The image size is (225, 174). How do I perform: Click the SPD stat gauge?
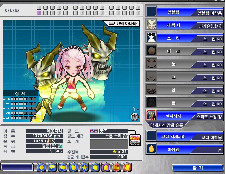(23, 108)
